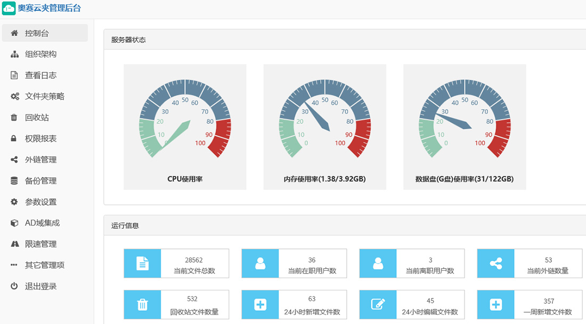Go to 查看日志 in the sidebar

tap(40, 76)
